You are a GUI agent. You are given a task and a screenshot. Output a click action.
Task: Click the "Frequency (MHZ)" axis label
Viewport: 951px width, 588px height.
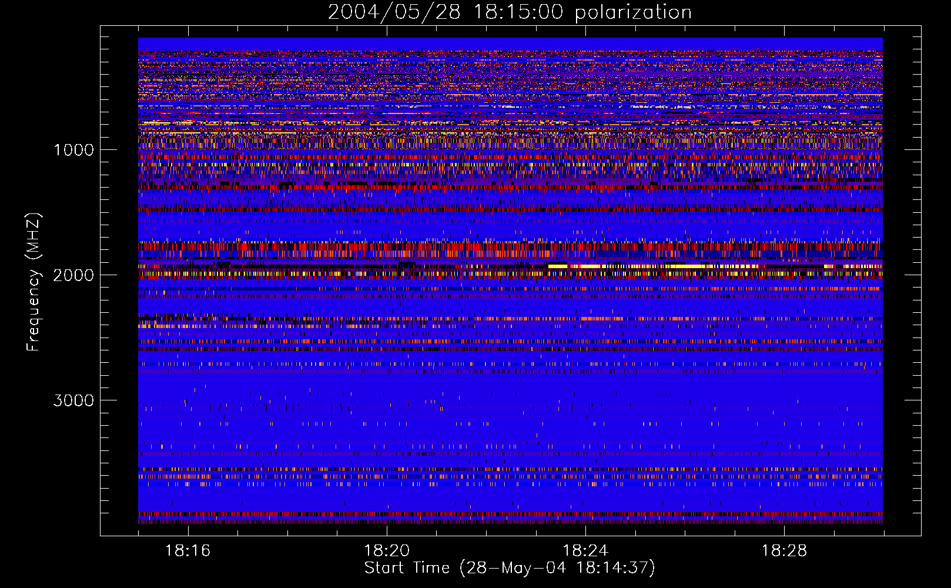point(34,282)
